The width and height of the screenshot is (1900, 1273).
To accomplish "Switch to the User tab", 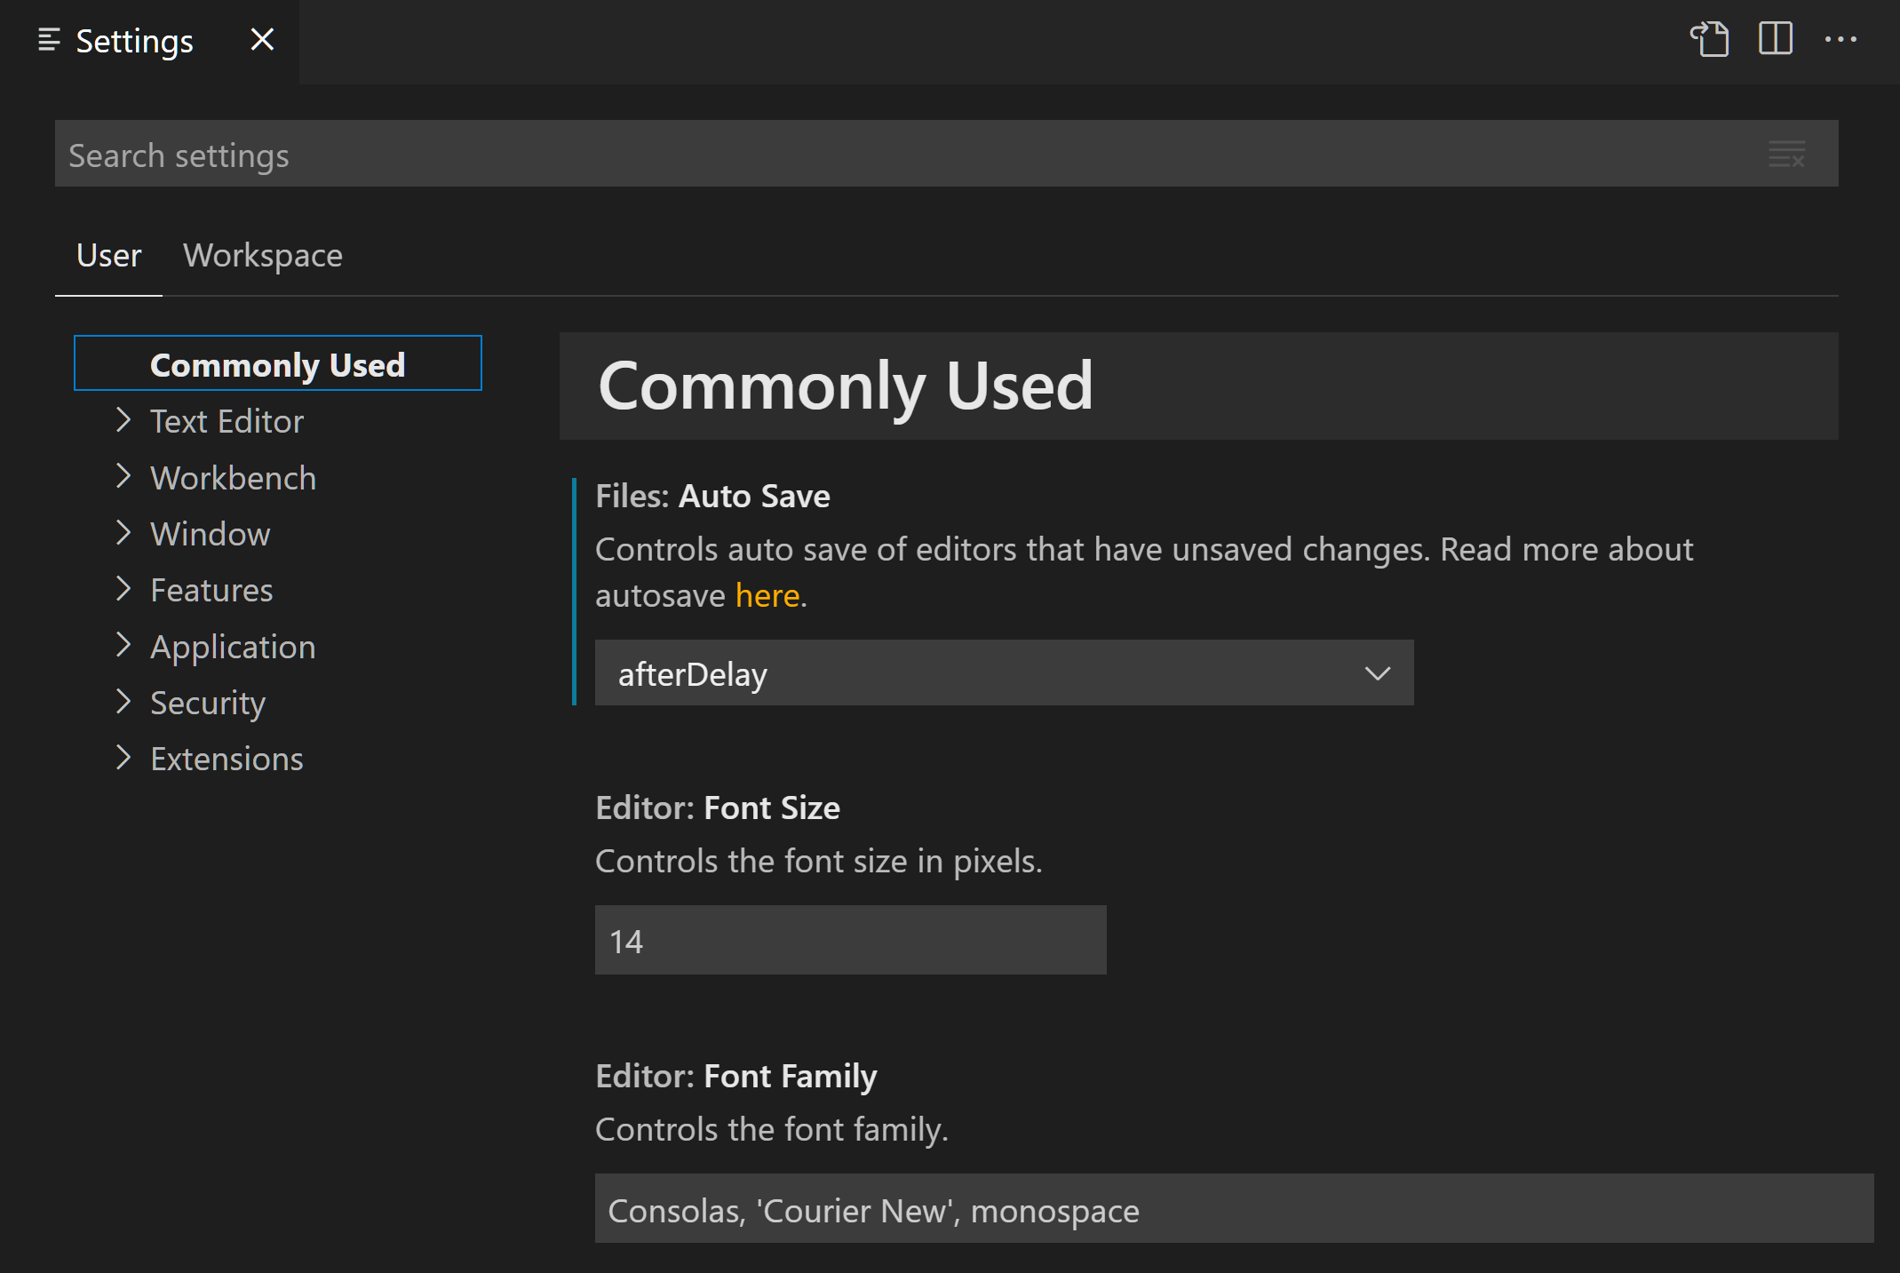I will (x=111, y=256).
